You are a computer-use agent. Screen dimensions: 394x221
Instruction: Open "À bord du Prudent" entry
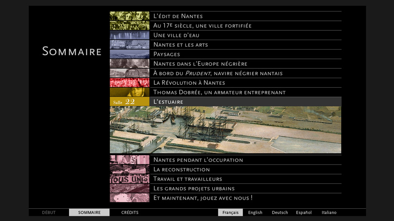click(x=245, y=73)
